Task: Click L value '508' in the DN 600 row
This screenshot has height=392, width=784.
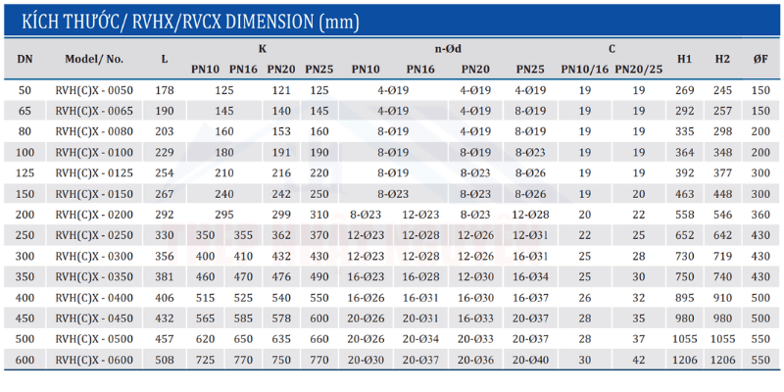Action: coord(165,360)
